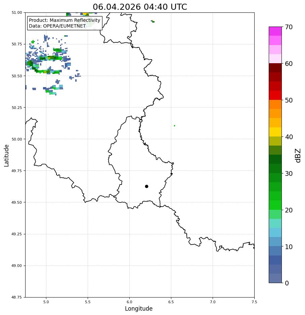Click the longitude tick label '5.5'

point(88,302)
